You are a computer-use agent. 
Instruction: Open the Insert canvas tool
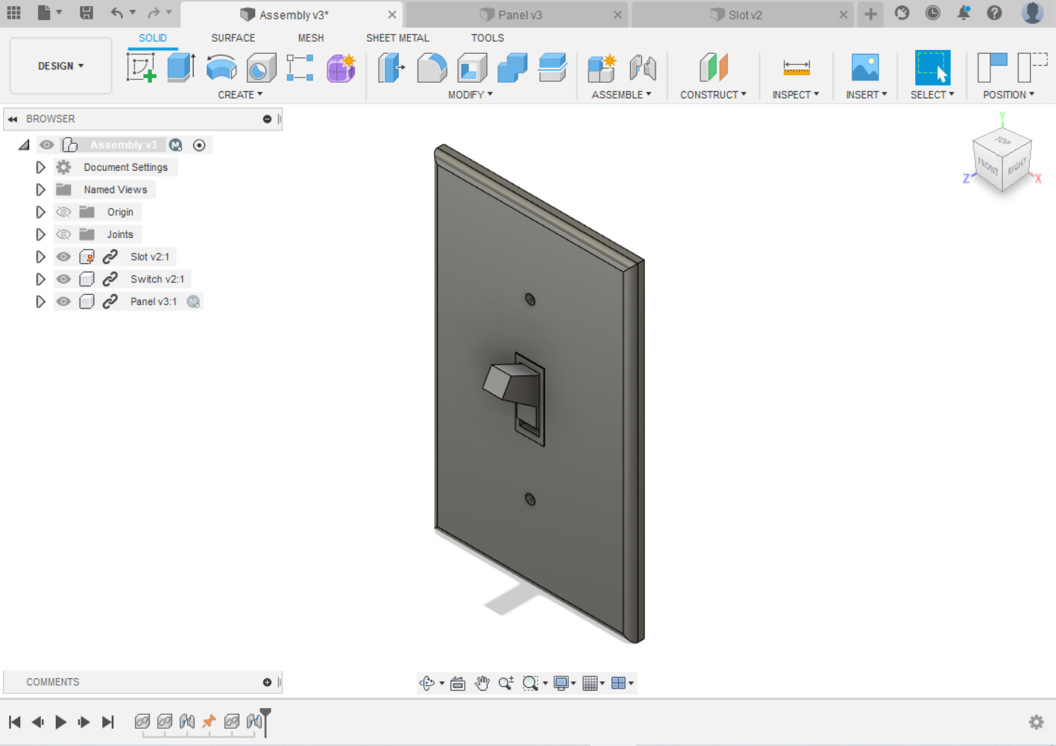point(864,66)
